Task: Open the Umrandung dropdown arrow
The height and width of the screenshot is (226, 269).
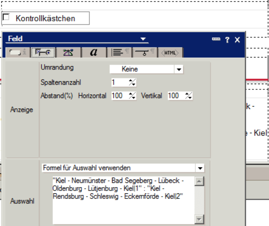Action: click(179, 69)
